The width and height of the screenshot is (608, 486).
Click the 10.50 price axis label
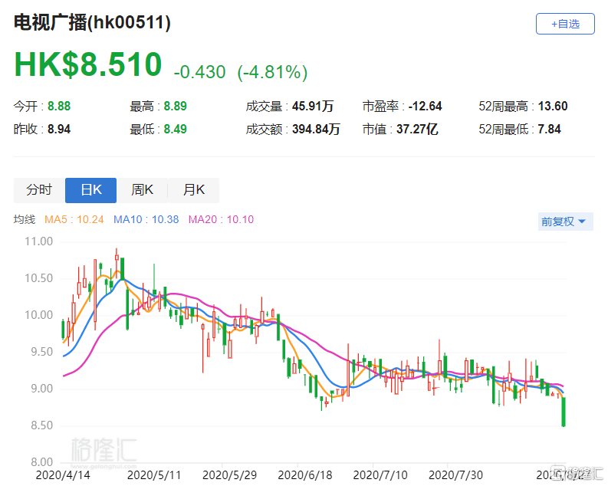(39, 278)
